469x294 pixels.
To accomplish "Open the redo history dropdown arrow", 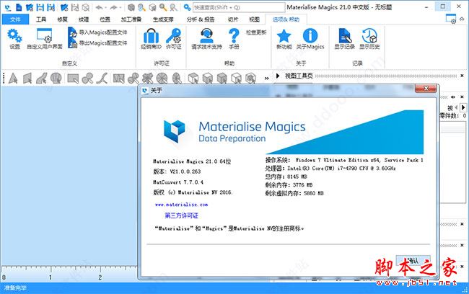I will [120, 8].
